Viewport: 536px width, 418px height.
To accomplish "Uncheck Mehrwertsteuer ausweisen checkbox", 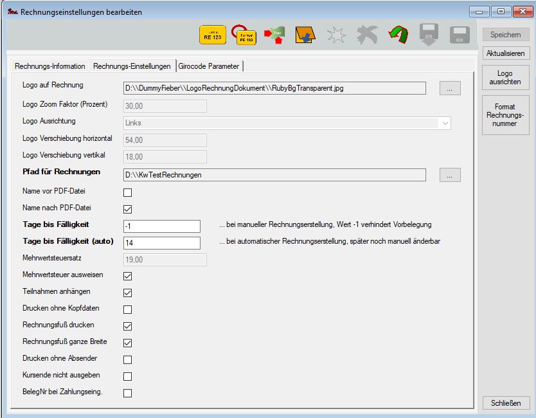I will click(x=127, y=277).
